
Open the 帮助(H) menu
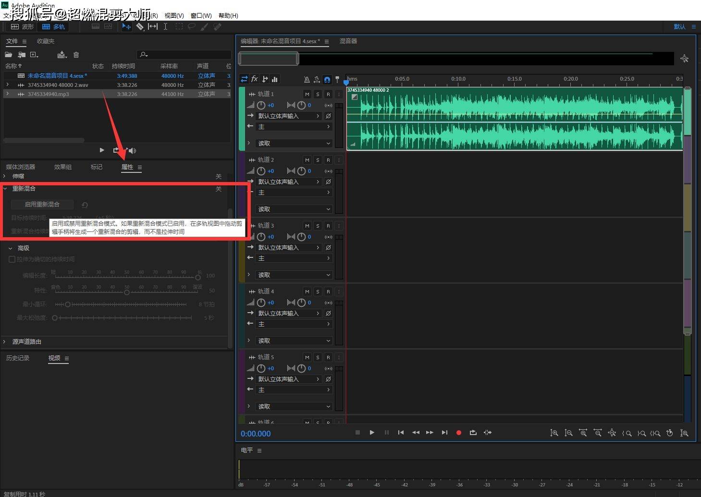coord(228,15)
